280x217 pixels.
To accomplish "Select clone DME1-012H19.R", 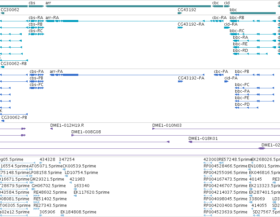I will pos(51,129).
